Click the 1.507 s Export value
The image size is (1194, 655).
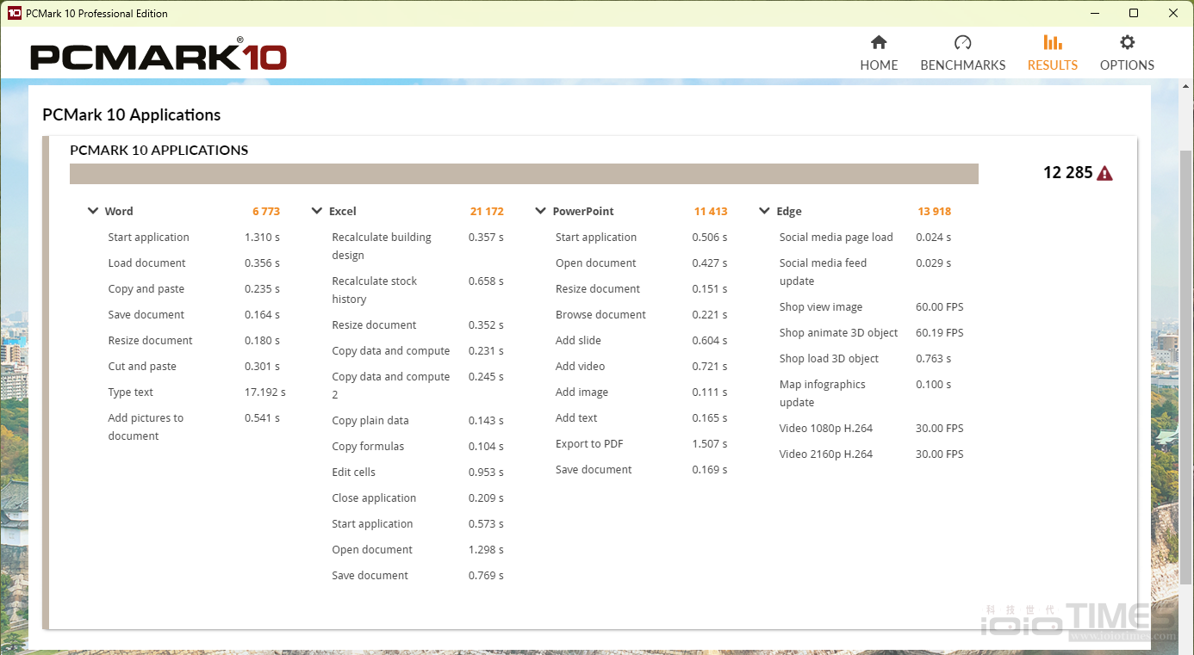(710, 444)
